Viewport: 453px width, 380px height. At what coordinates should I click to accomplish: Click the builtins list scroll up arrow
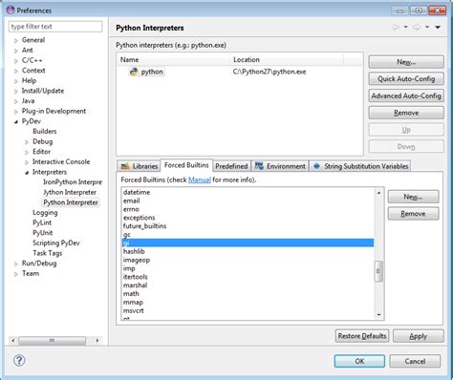tap(378, 193)
